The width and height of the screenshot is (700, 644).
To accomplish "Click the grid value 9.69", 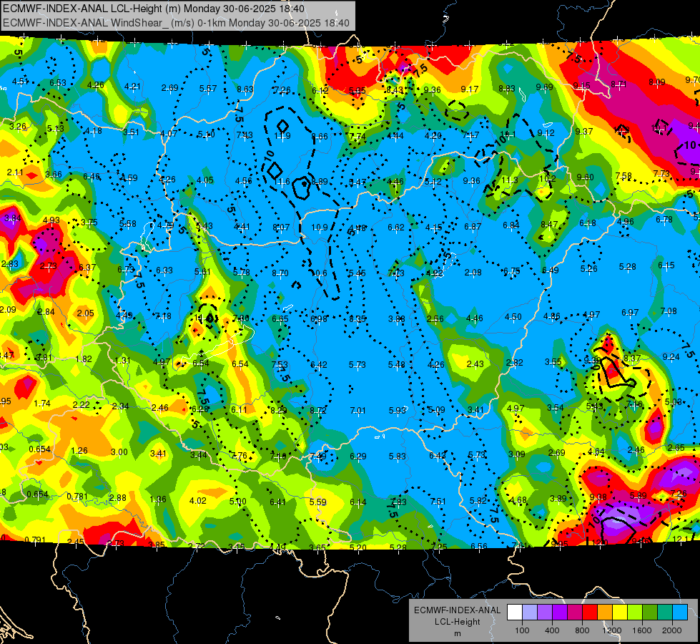I will click(x=545, y=87).
